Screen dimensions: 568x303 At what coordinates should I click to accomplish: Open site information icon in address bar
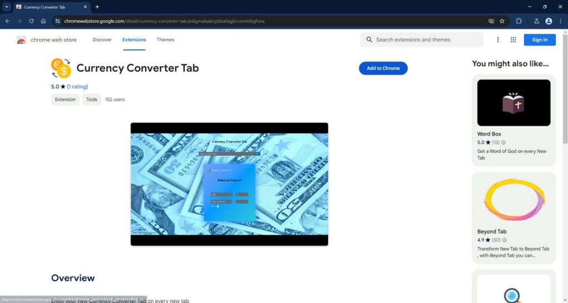[58, 21]
